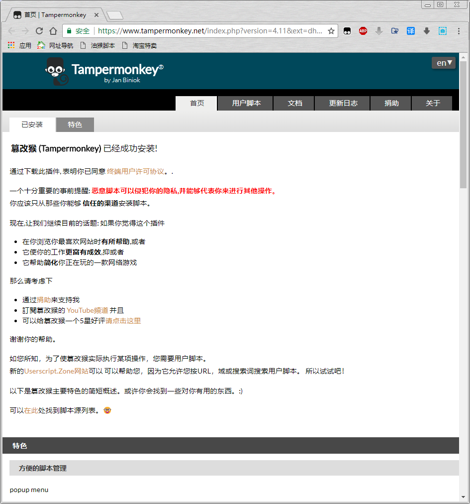Click the gray download arrow icon
Image resolution: width=470 pixels, height=504 pixels.
point(379,31)
